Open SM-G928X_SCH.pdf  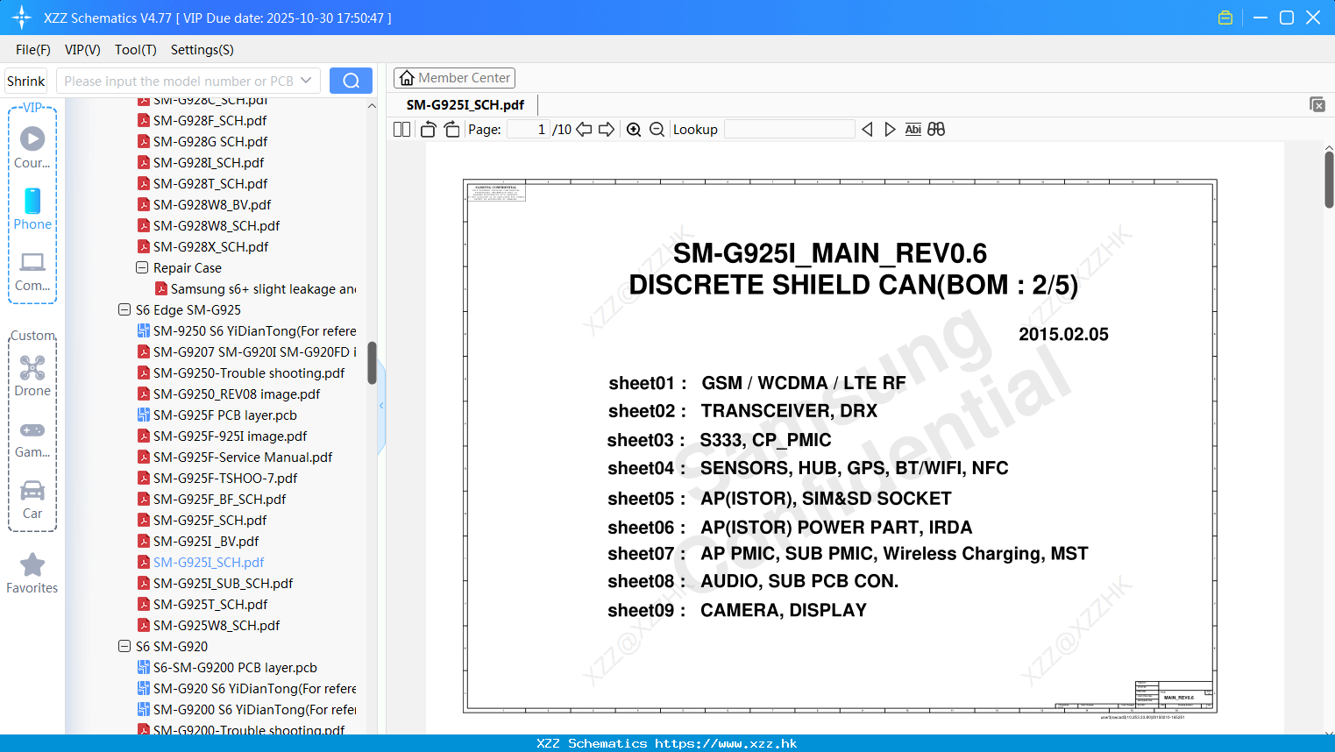[210, 246]
